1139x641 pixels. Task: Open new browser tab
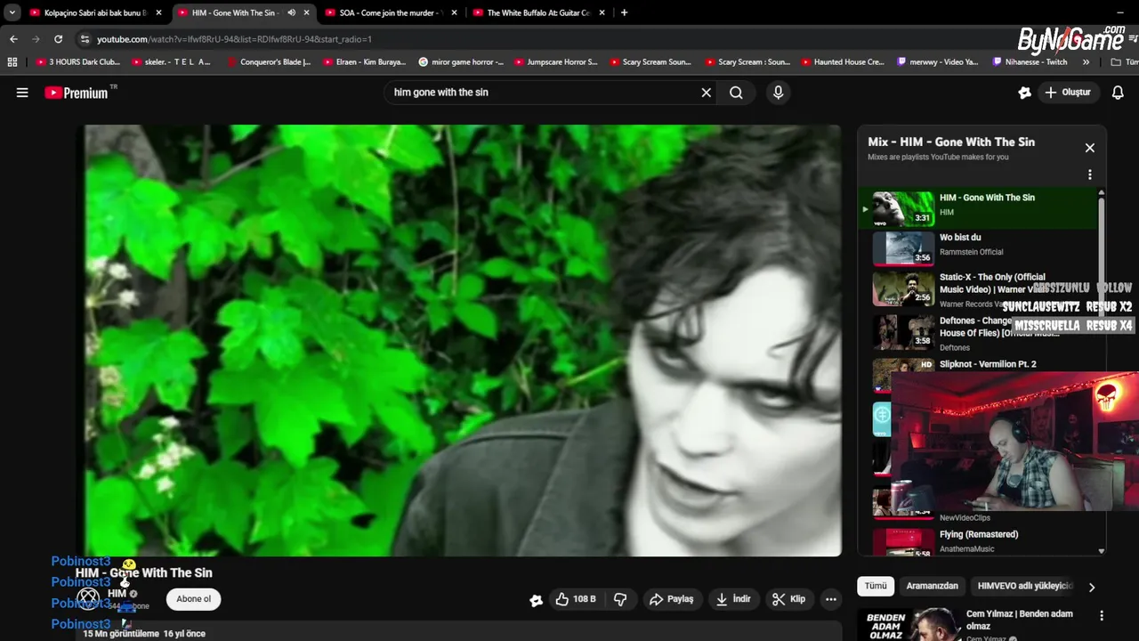coord(624,12)
